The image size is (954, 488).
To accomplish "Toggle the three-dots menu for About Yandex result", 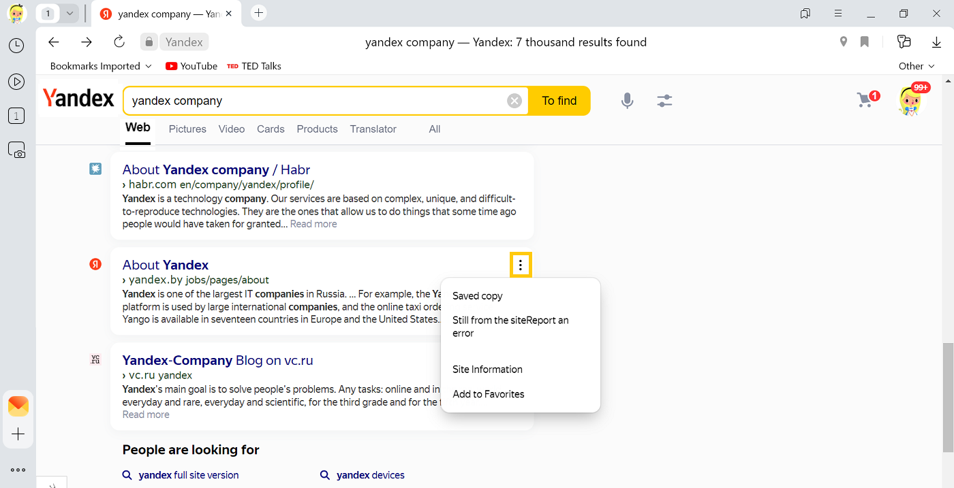I will coord(521,265).
